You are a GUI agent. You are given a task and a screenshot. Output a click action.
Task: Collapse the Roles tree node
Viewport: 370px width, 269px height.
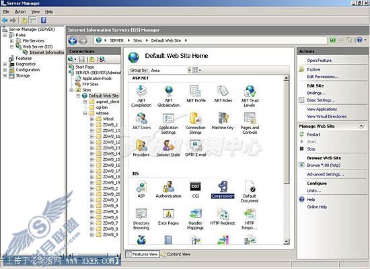click(5, 35)
